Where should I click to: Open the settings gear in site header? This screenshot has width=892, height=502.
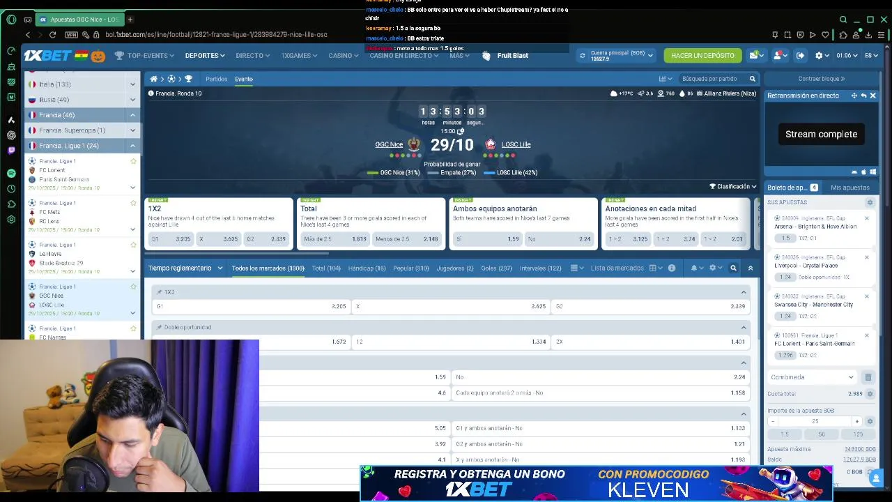click(819, 55)
